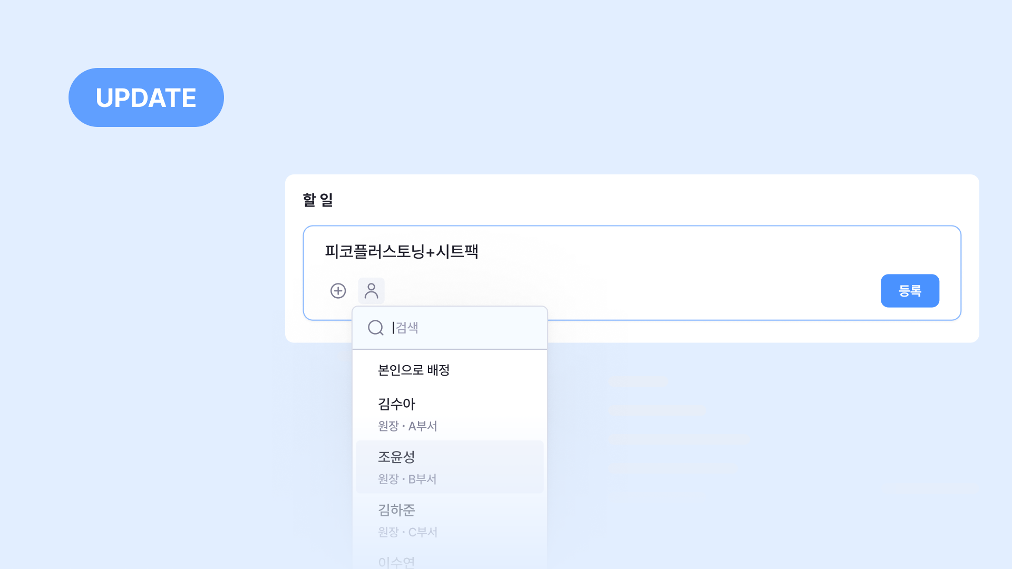Image resolution: width=1012 pixels, height=569 pixels.
Task: Choose 김수아 from assignee list
Action: coord(396,404)
